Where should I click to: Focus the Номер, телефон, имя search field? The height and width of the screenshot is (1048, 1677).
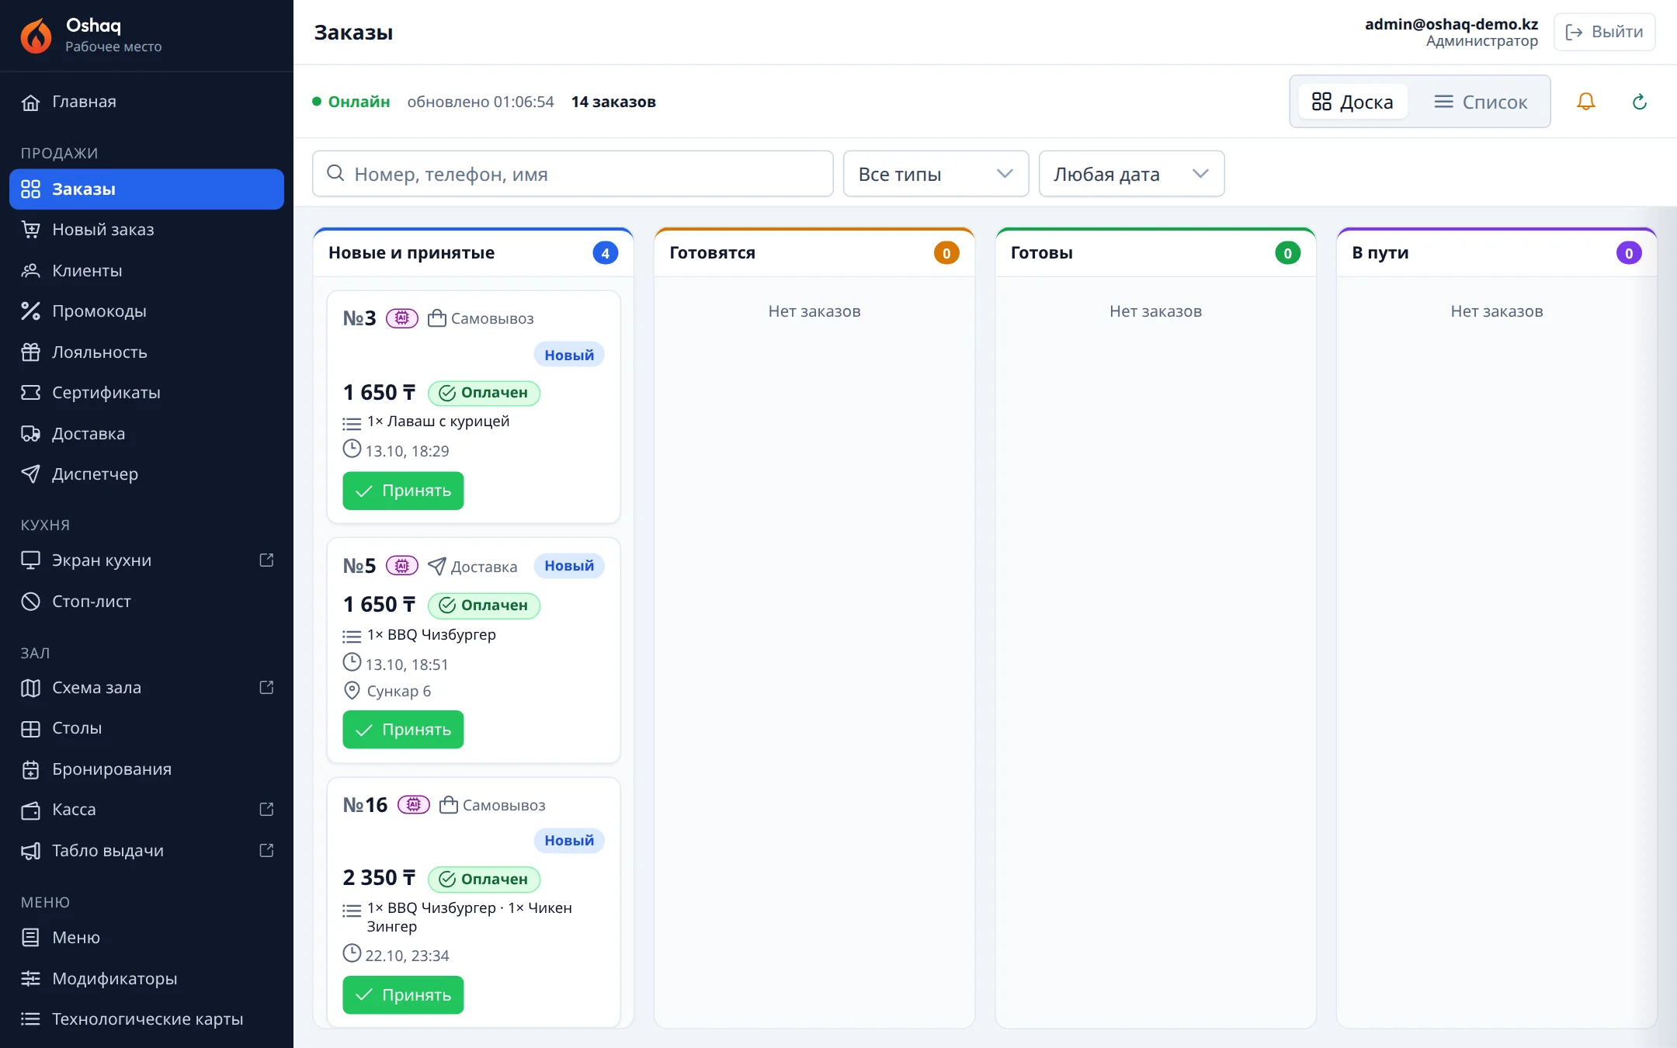point(573,174)
